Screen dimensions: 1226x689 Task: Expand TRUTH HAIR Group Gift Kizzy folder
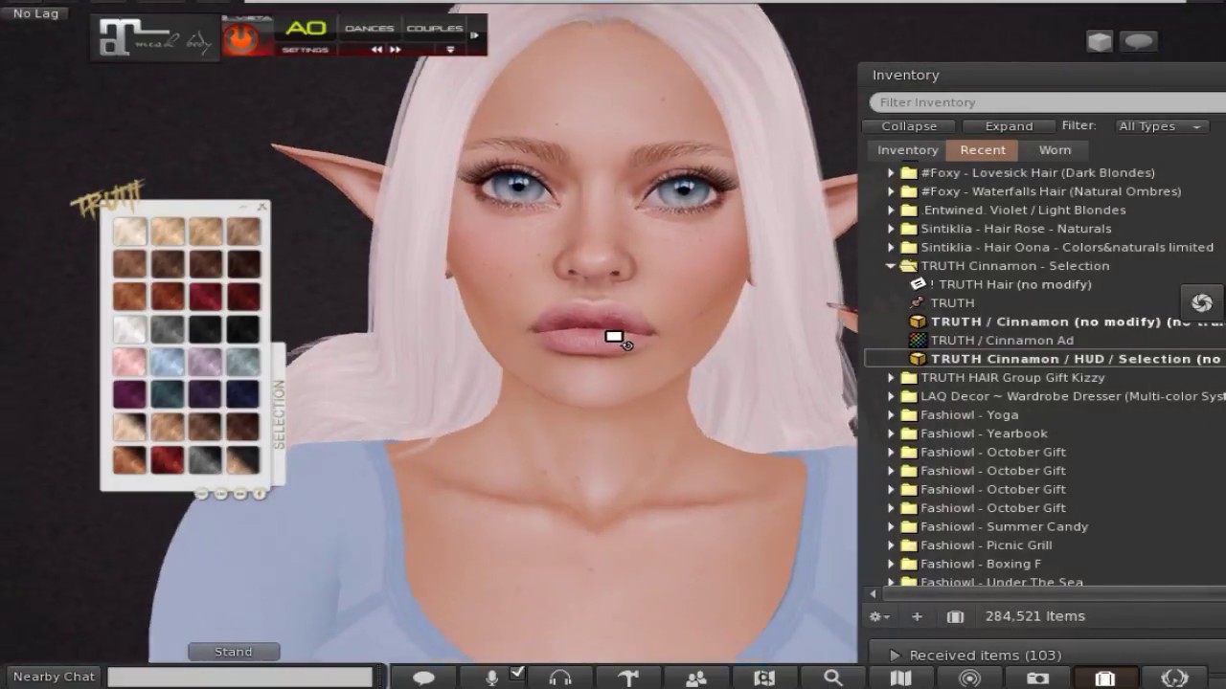(x=891, y=378)
